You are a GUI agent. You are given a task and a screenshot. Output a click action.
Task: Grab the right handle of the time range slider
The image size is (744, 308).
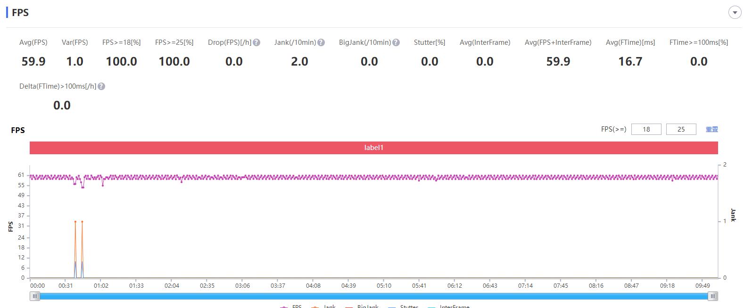coord(713,296)
